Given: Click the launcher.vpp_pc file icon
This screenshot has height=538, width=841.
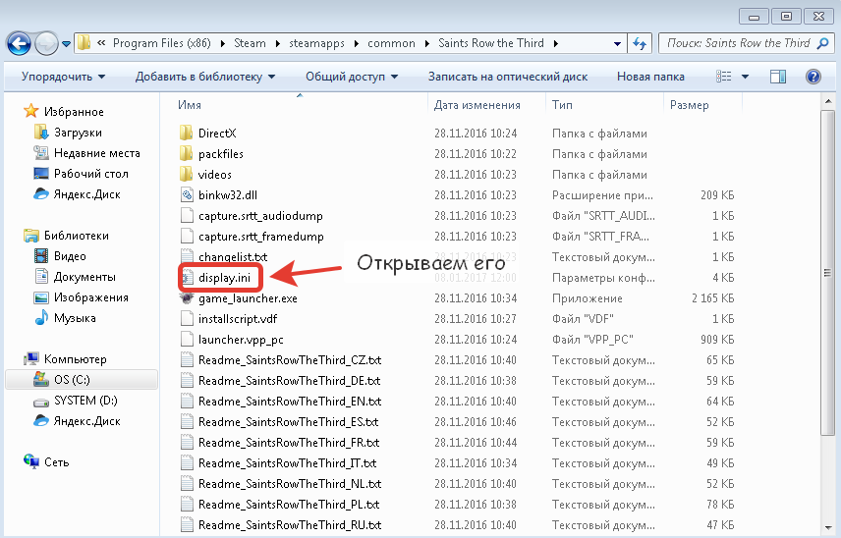Looking at the screenshot, I should (186, 340).
